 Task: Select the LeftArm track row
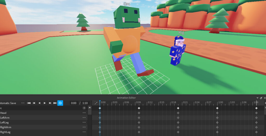point(44,118)
